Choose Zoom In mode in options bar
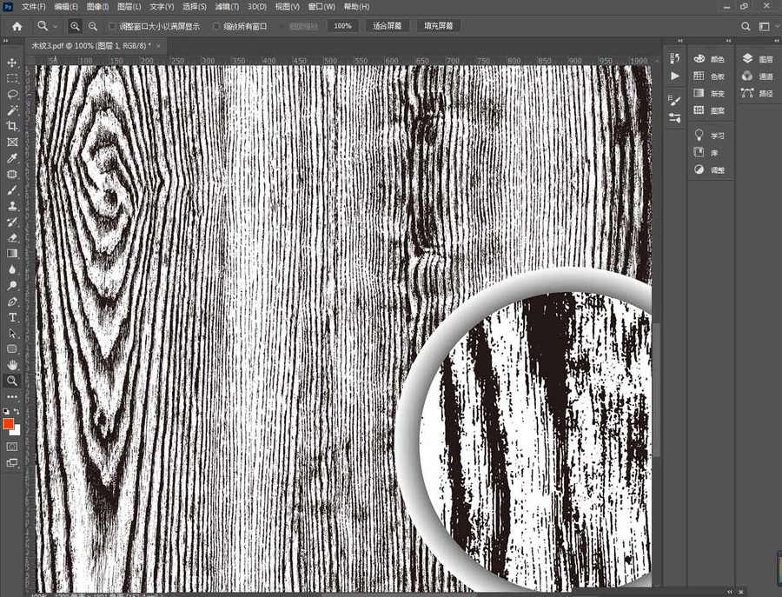 pos(75,26)
